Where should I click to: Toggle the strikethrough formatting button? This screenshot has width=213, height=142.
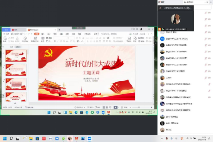click(64, 41)
